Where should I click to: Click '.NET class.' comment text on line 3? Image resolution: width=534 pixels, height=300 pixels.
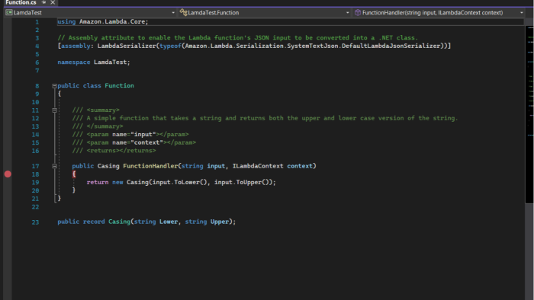[x=398, y=38]
